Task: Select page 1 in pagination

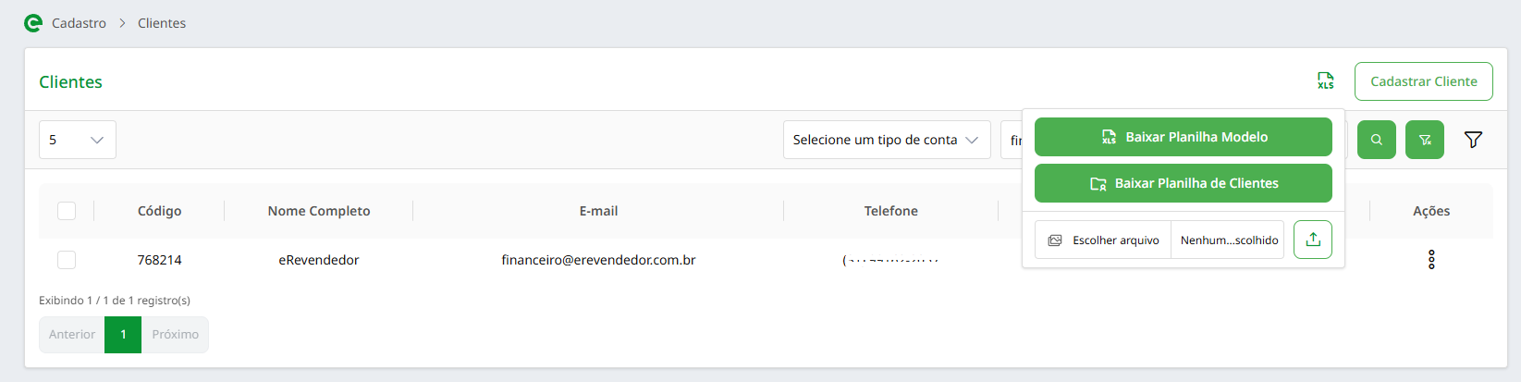Action: pos(123,335)
